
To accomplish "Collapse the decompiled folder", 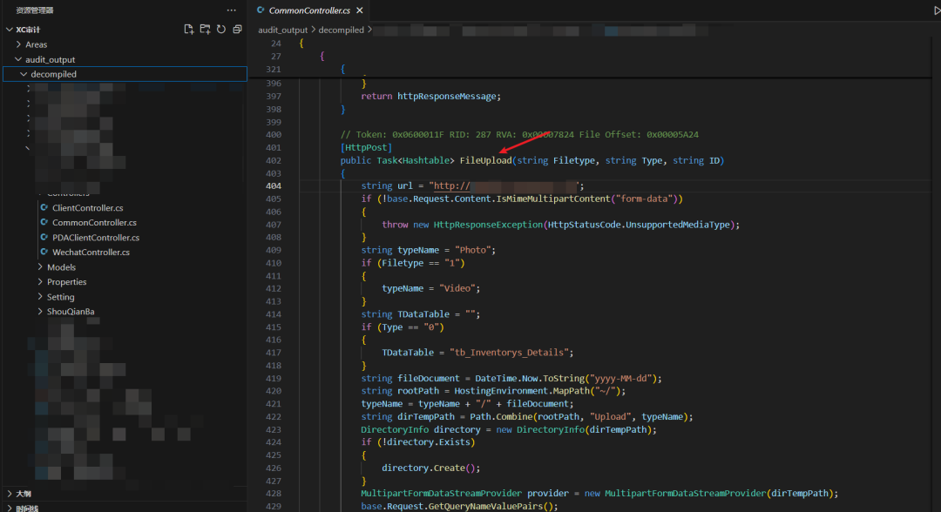I will click(x=24, y=74).
